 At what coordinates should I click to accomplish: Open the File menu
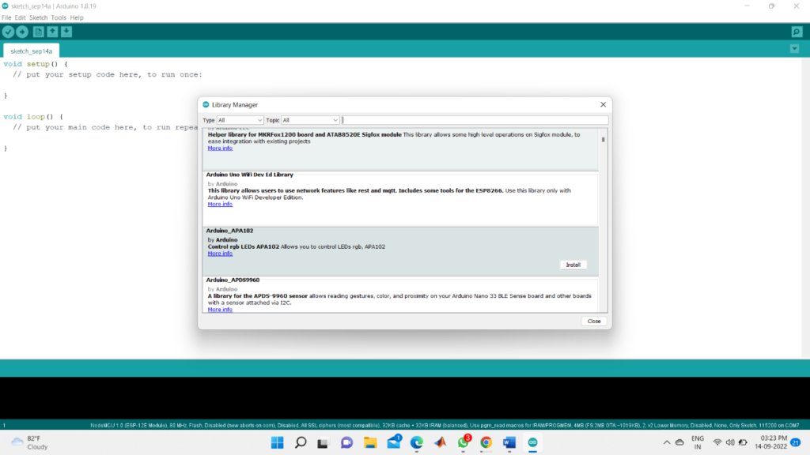coord(6,17)
